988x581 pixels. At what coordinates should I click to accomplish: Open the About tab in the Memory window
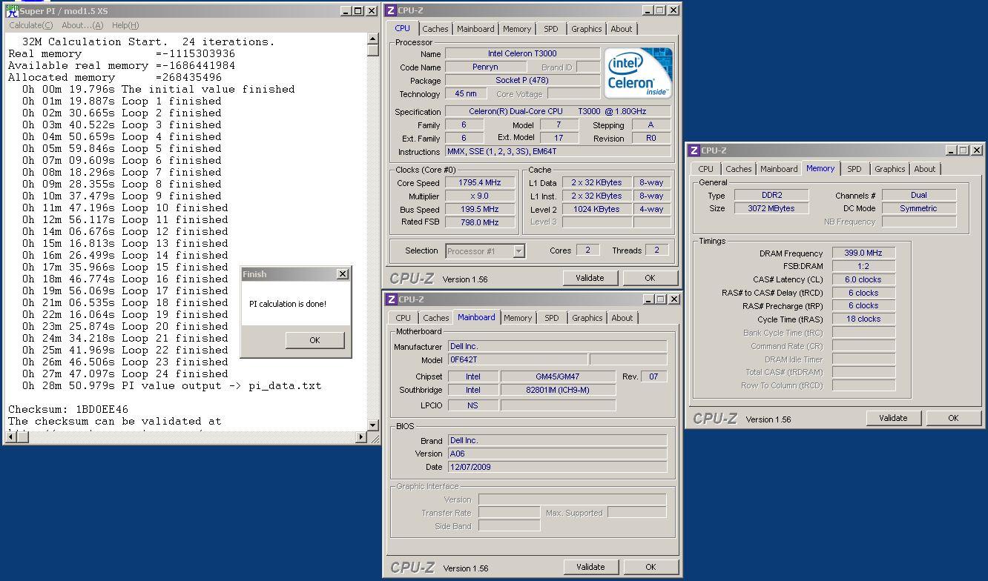point(925,169)
